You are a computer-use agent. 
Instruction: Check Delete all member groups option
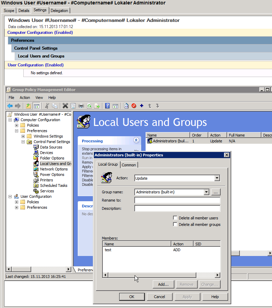pyautogui.click(x=175, y=224)
